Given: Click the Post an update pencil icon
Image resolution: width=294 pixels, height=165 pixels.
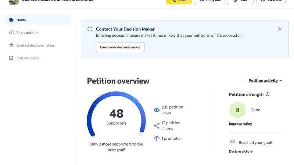Looking at the screenshot, I should coord(11,58).
